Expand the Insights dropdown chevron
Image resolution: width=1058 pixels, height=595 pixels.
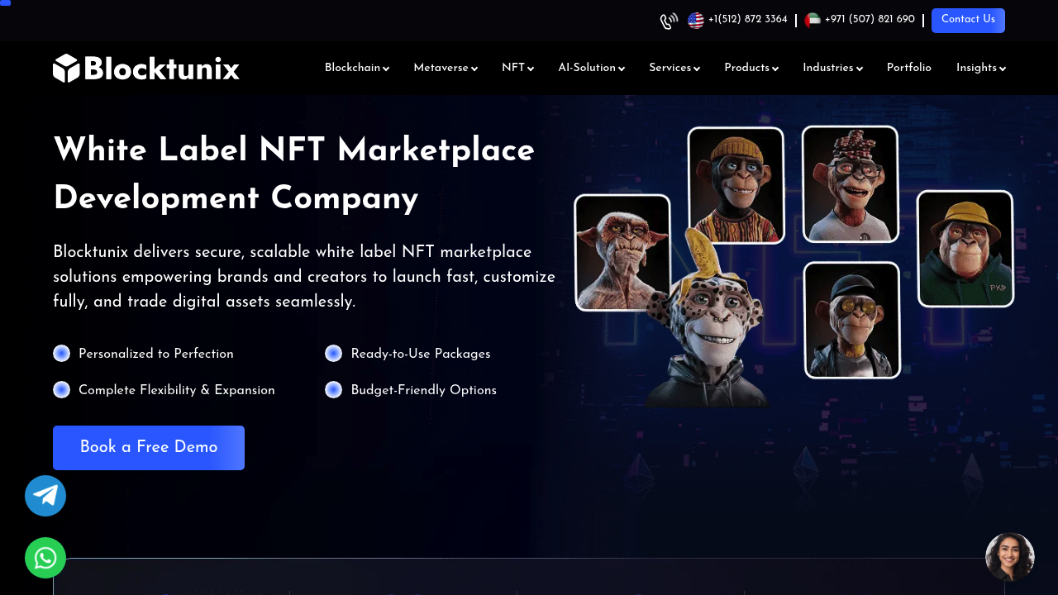(x=1003, y=69)
